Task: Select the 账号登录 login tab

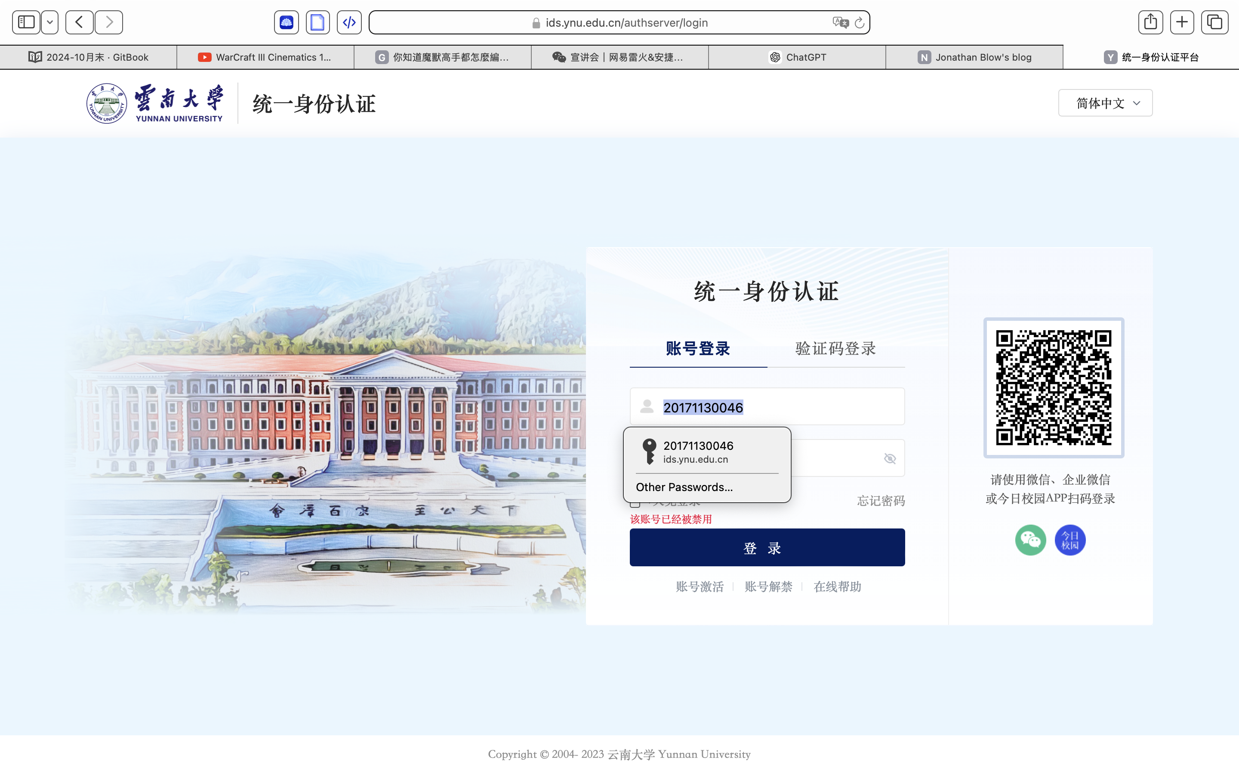Action: [x=698, y=349]
